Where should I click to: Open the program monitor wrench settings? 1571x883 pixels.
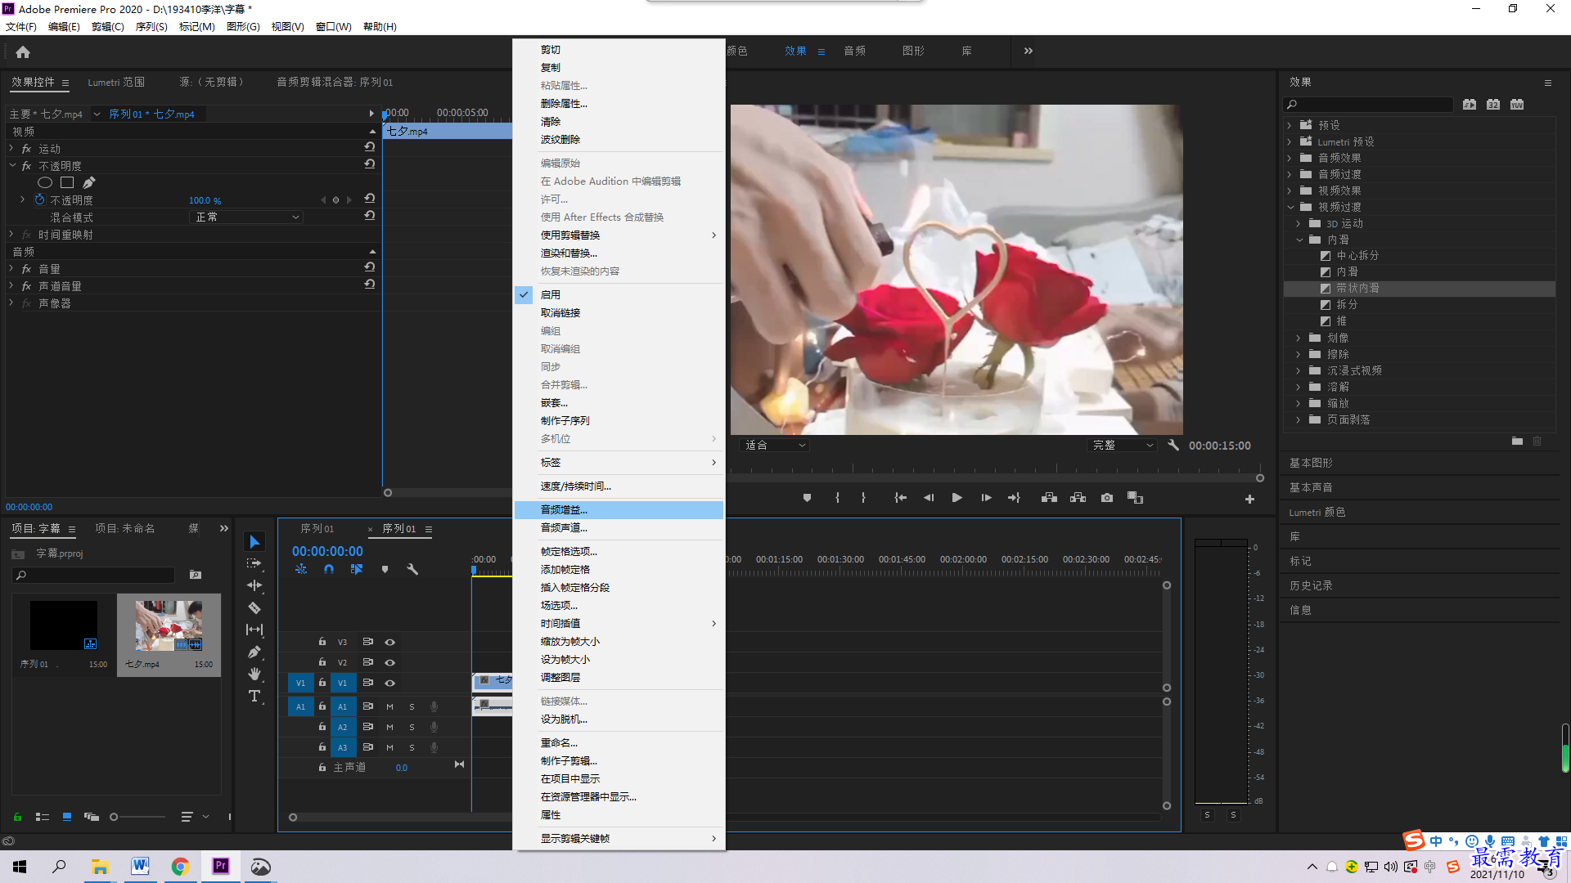(1173, 445)
